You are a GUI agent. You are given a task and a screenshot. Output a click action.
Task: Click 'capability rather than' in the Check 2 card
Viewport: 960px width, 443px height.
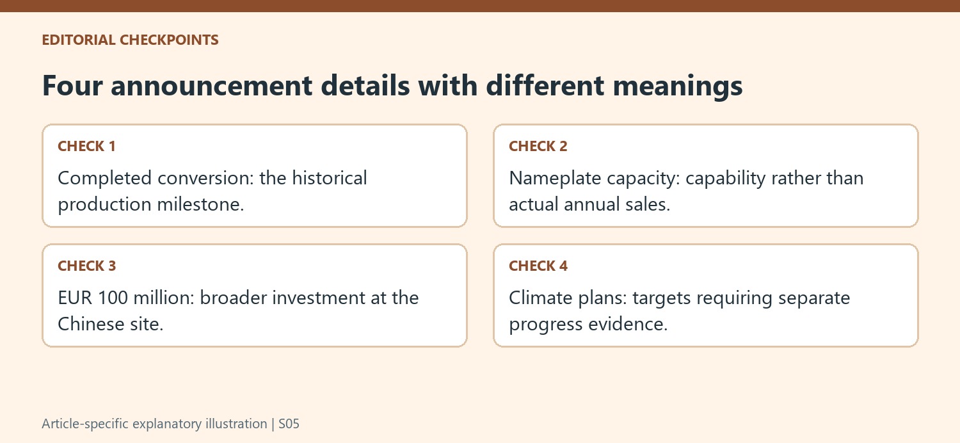[x=774, y=177]
